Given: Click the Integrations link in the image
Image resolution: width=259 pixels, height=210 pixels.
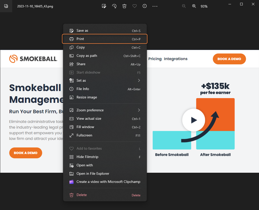Looking at the screenshot, I should (176, 59).
